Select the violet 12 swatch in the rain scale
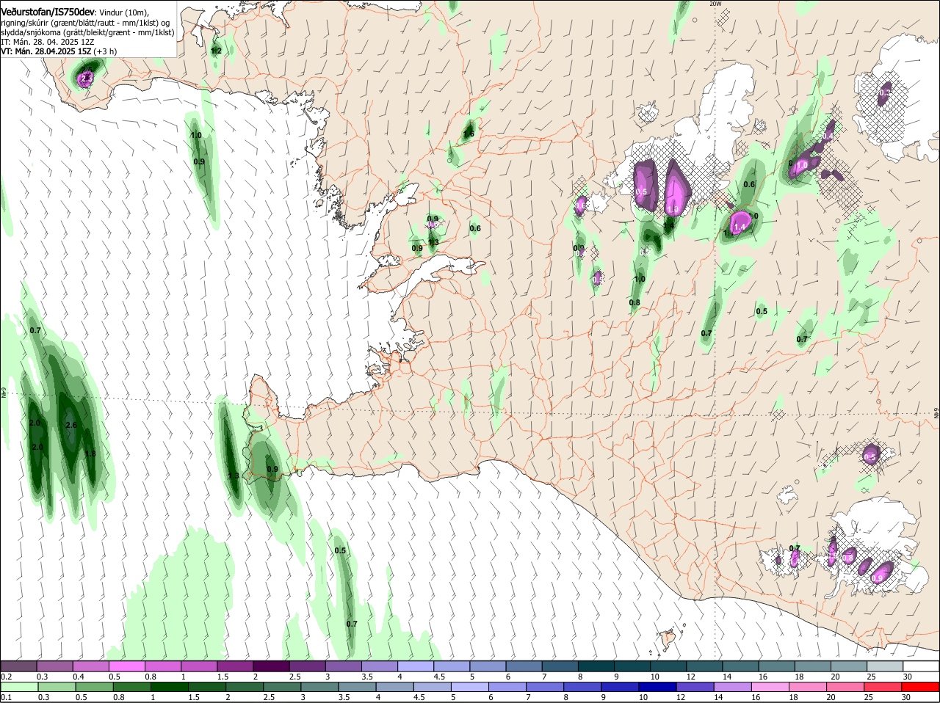Image resolution: width=940 pixels, height=703 pixels. point(695,687)
